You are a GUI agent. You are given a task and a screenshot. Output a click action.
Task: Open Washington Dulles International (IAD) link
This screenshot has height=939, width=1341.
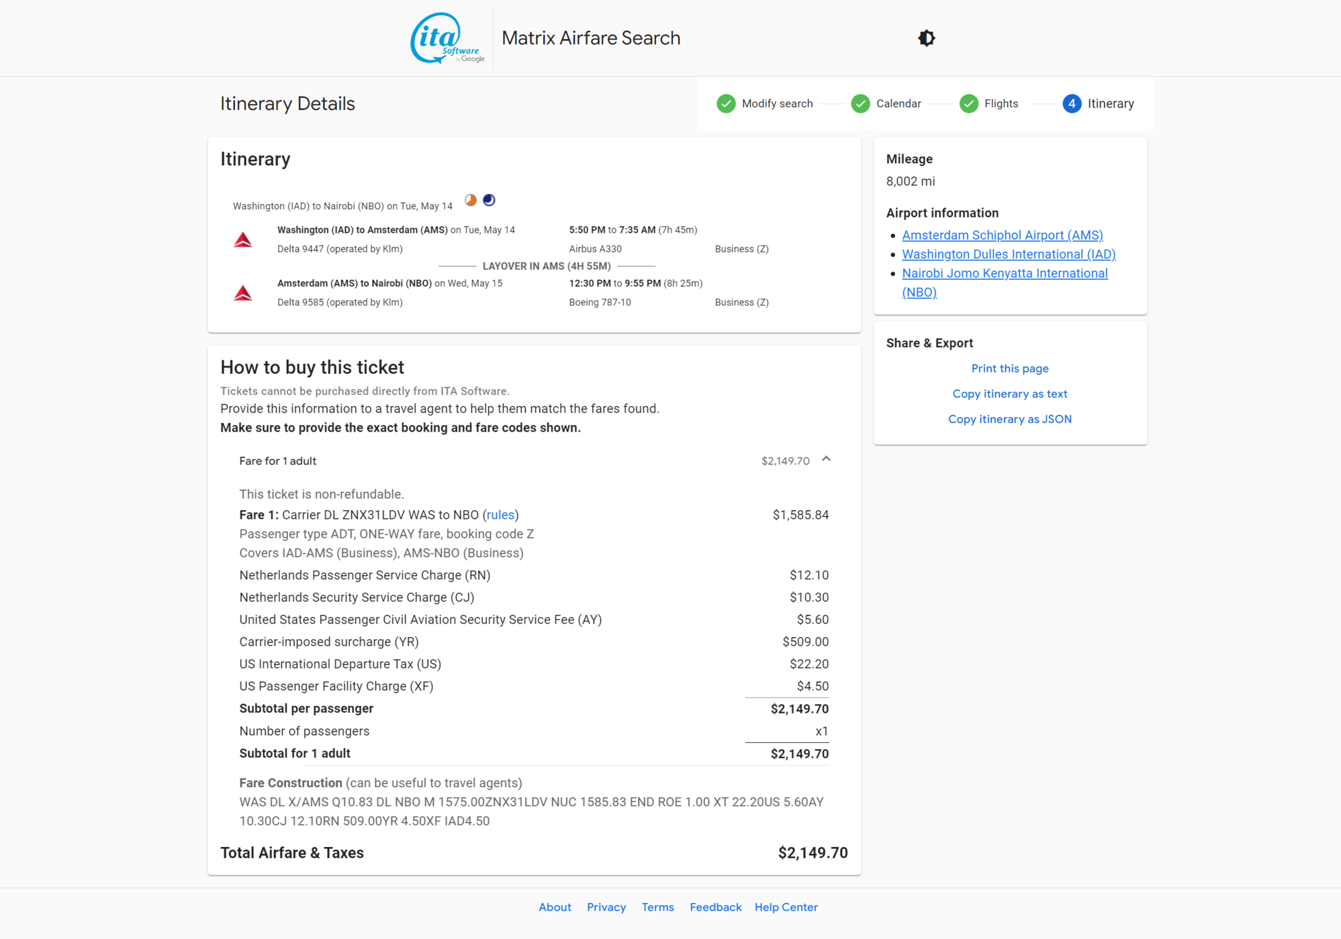pyautogui.click(x=1009, y=254)
